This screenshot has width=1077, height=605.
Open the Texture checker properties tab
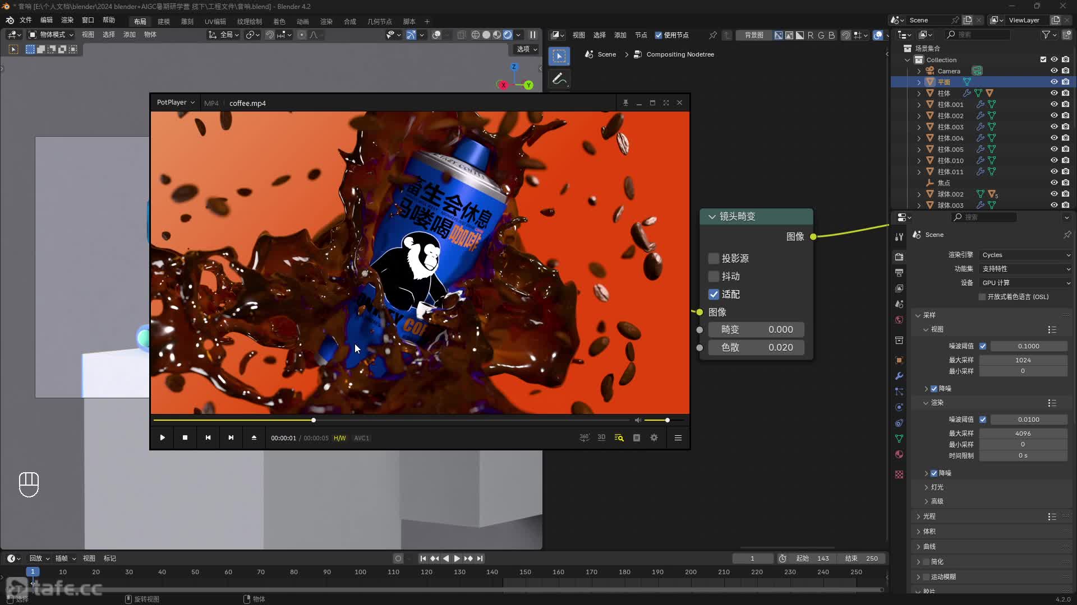tap(899, 474)
